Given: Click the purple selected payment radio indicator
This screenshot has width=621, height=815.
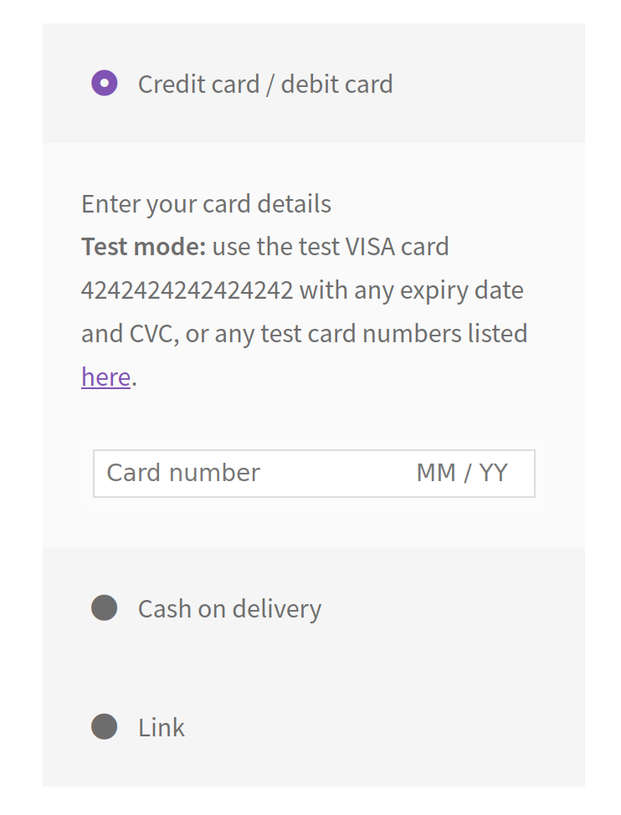Looking at the screenshot, I should coord(104,83).
